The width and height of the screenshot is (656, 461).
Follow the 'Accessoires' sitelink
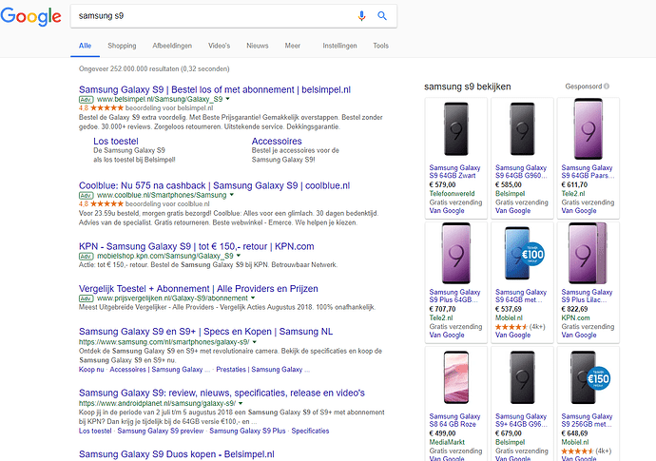[x=277, y=142]
